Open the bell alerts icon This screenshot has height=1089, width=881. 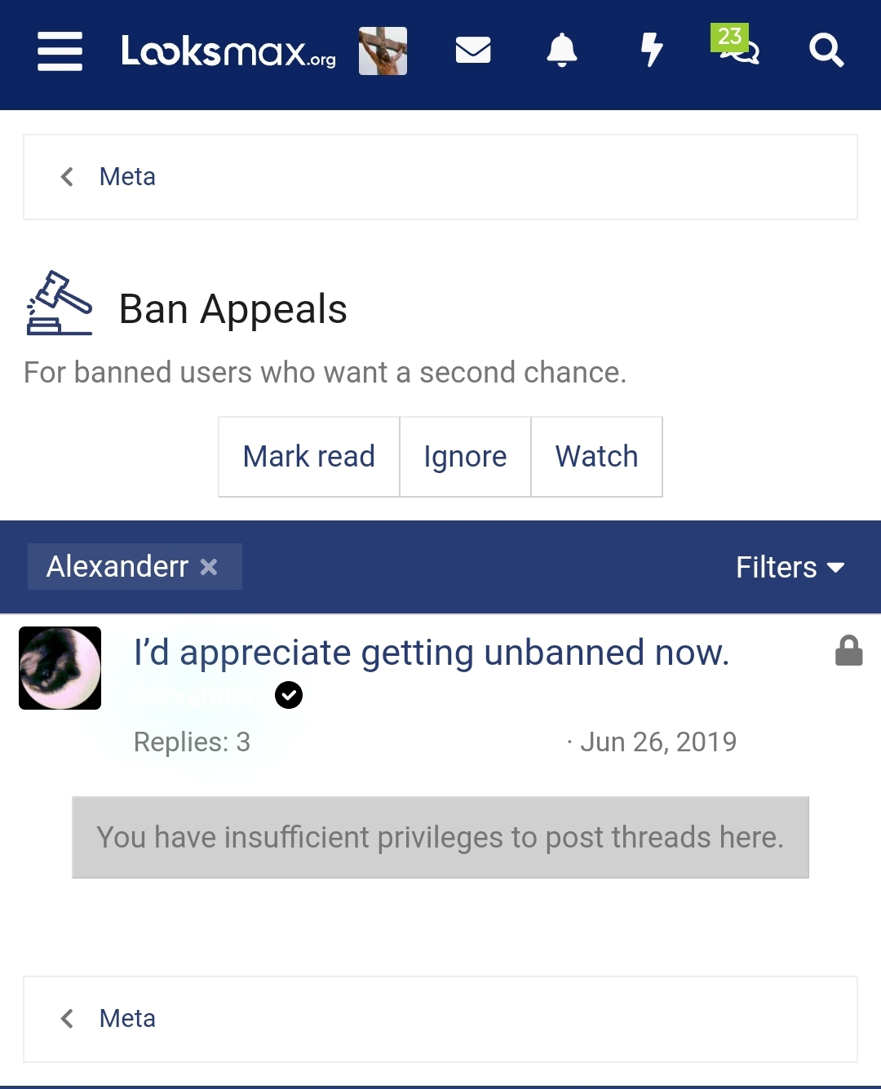[562, 51]
